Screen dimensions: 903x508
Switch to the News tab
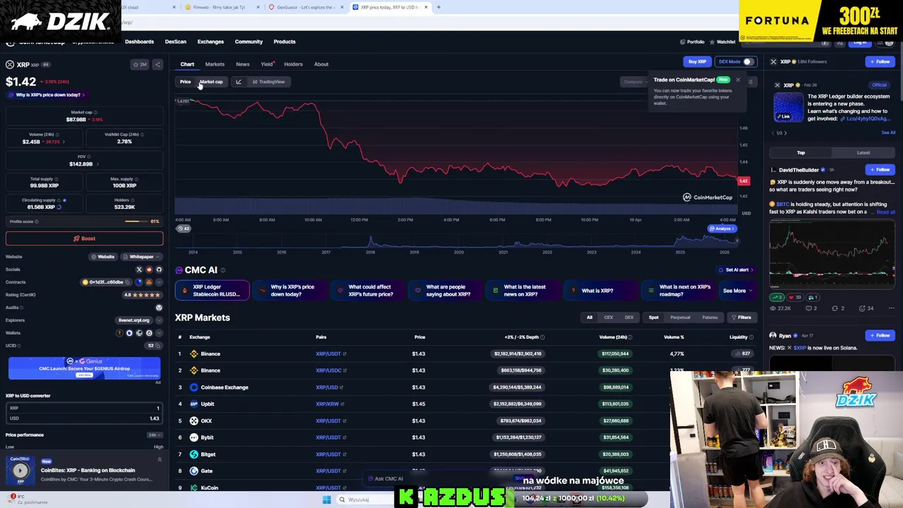click(x=243, y=64)
